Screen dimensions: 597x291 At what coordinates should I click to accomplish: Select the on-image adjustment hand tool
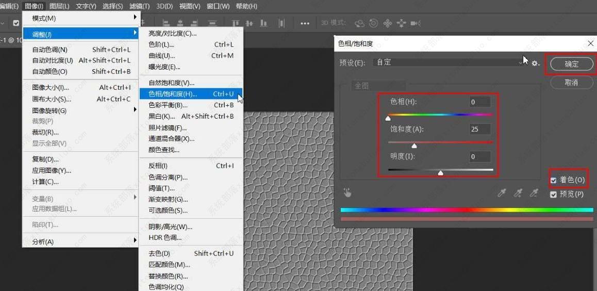click(348, 193)
